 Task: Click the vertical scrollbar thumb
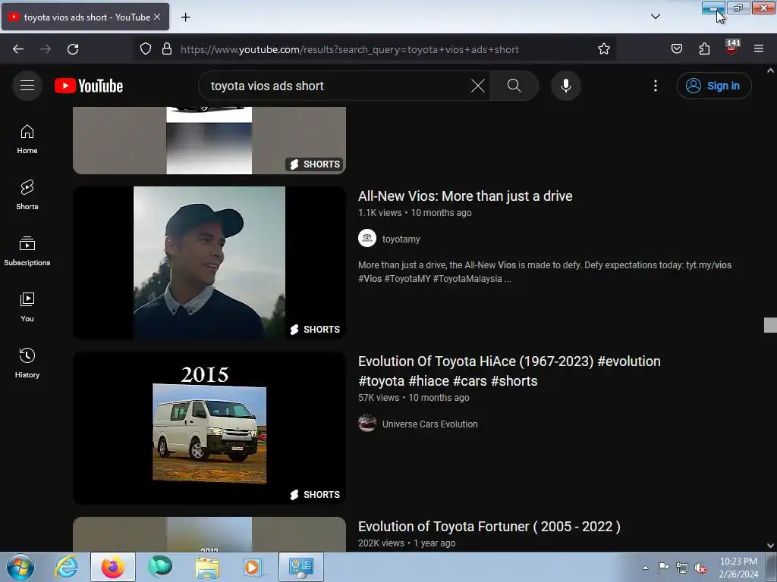tap(770, 325)
